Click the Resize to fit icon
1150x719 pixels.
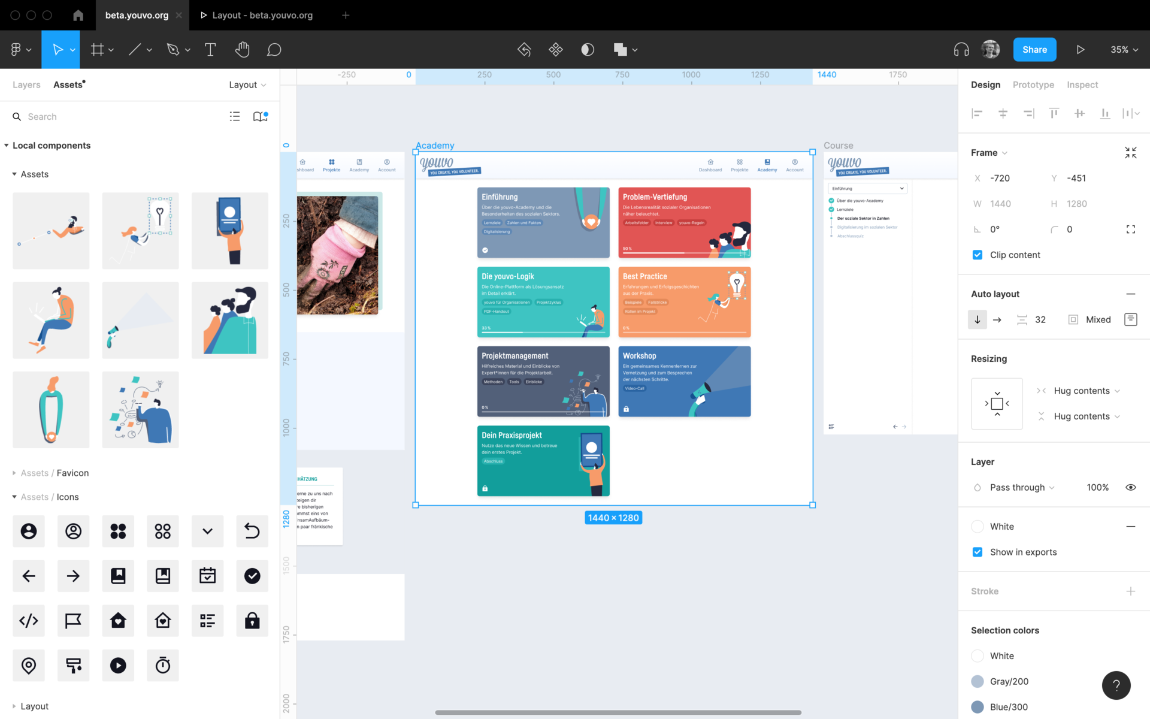click(1131, 153)
